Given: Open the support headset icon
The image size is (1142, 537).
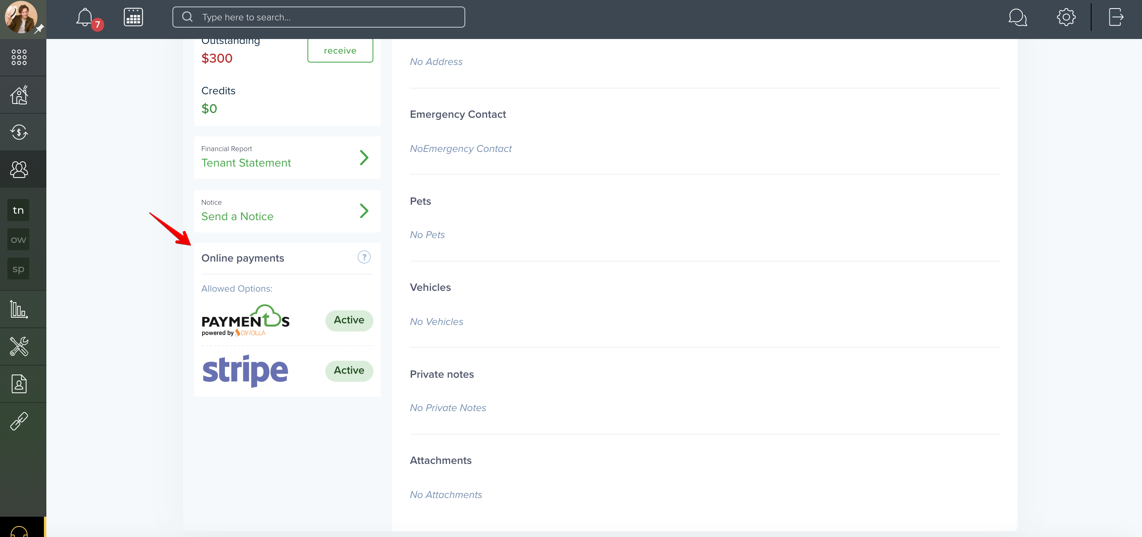Looking at the screenshot, I should pyautogui.click(x=19, y=531).
